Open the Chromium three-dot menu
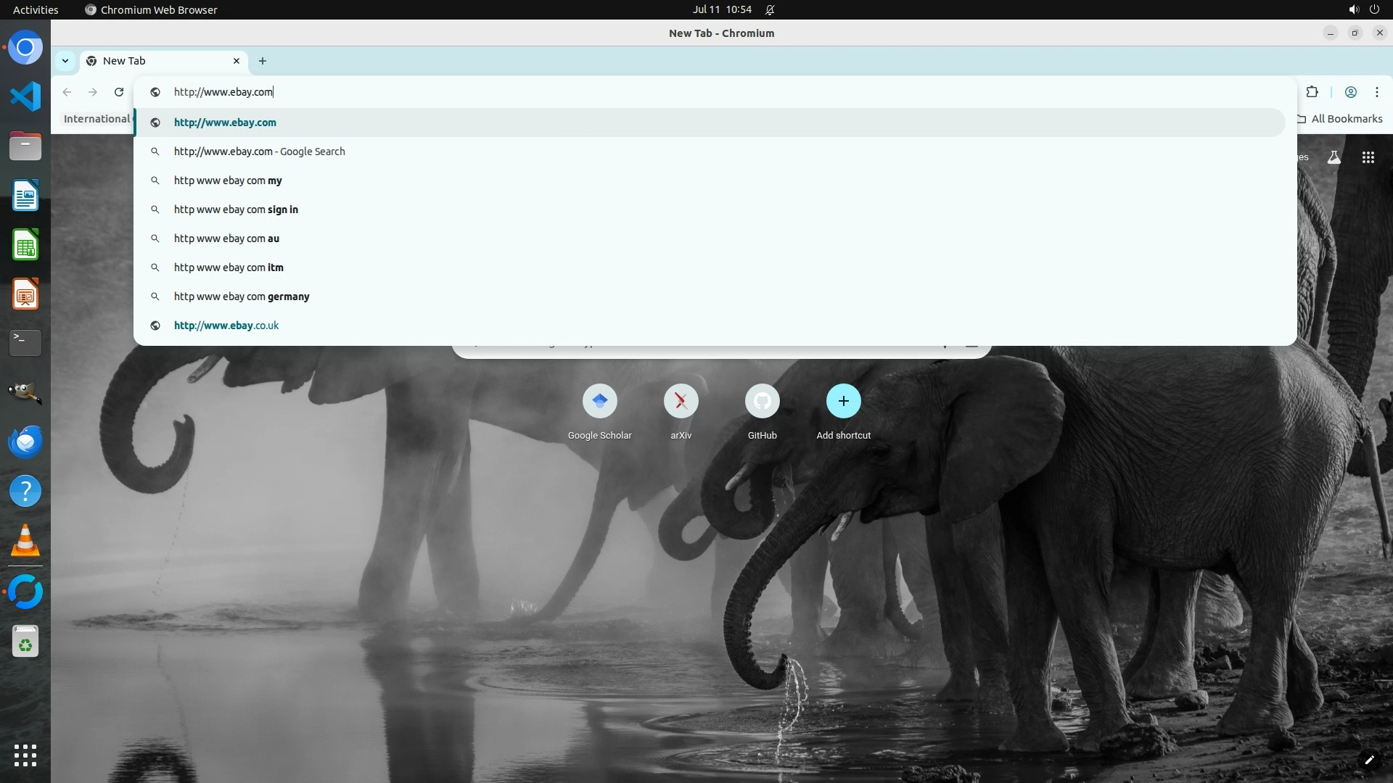The width and height of the screenshot is (1393, 783). [1376, 92]
